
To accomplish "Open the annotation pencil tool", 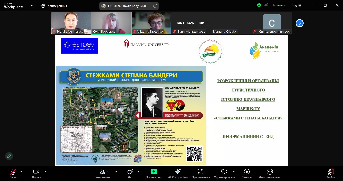I will click(x=9, y=156).
